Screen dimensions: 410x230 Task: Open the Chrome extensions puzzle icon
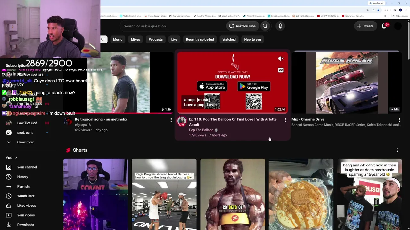[386, 10]
